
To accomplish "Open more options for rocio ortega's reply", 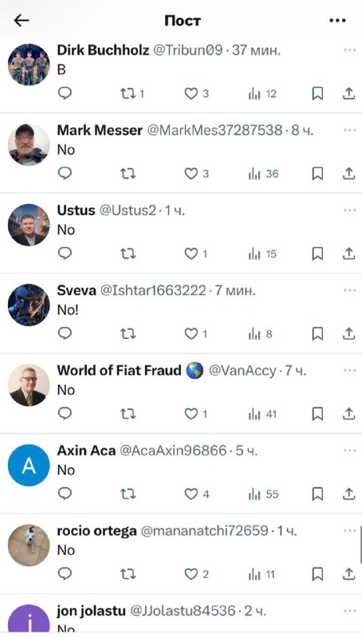I will click(349, 530).
